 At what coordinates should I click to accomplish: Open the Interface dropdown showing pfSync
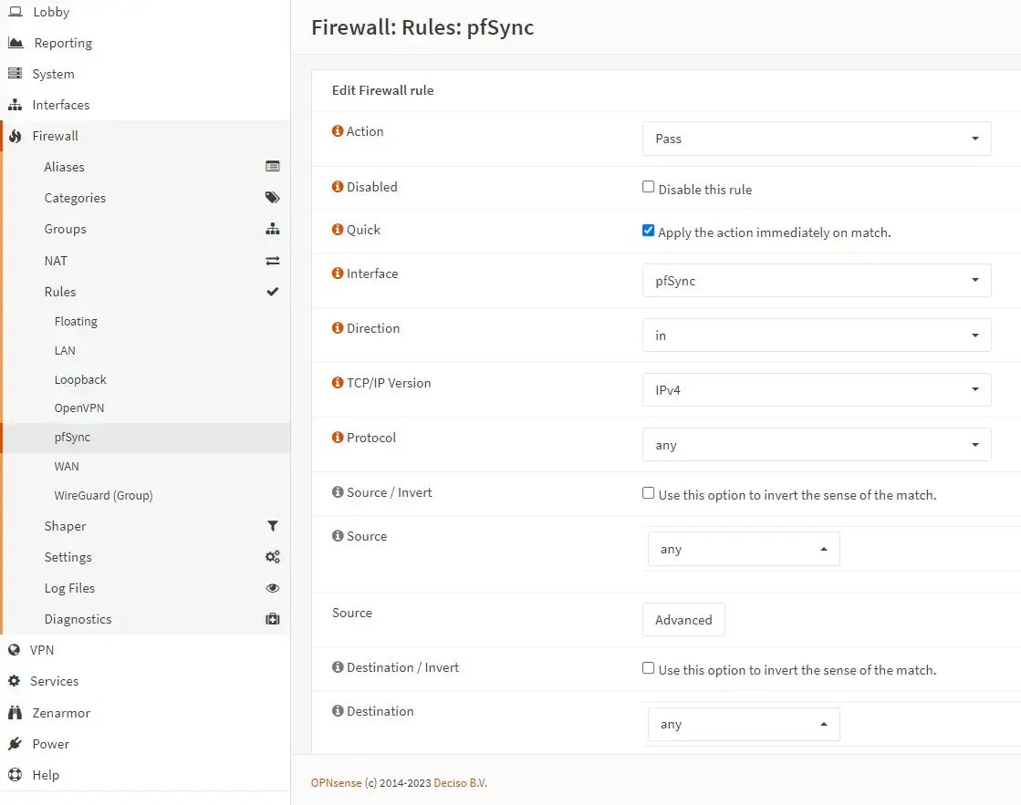[x=817, y=281]
